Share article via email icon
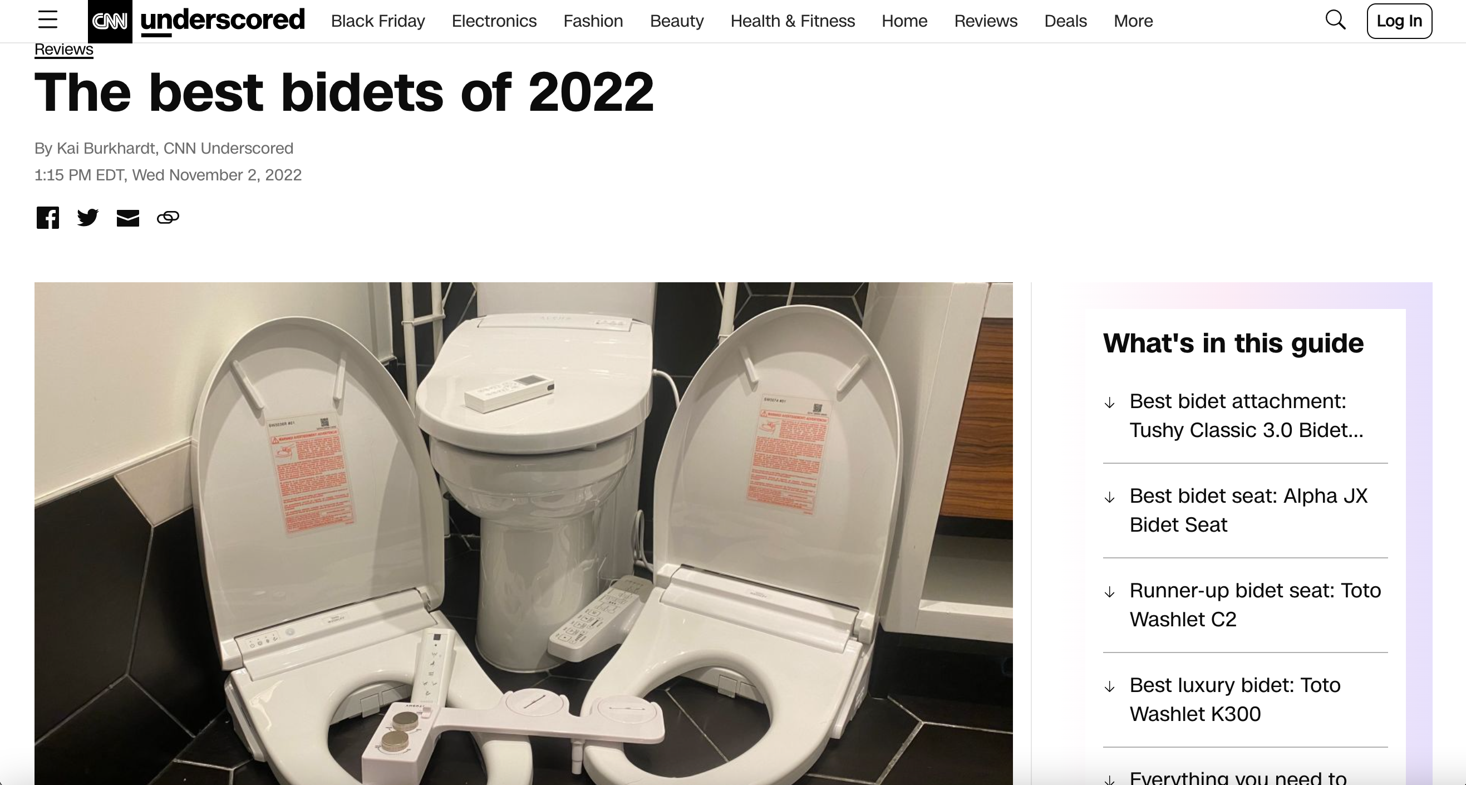 127,218
